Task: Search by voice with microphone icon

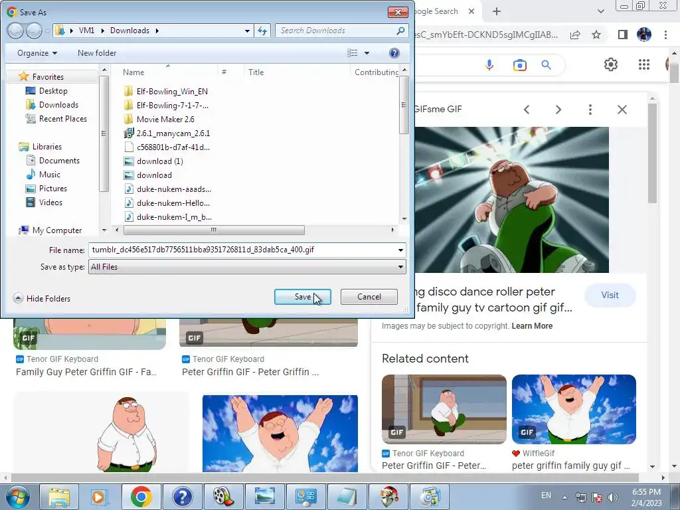Action: (x=489, y=65)
